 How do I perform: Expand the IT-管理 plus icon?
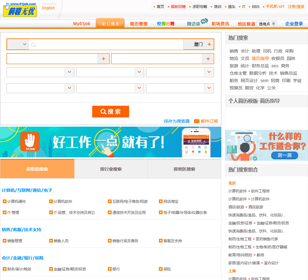tap(5, 212)
